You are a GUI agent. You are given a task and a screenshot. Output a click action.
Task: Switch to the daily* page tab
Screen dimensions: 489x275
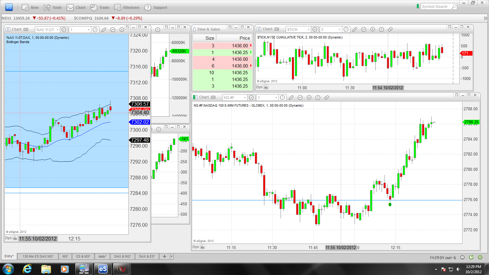pyautogui.click(x=102, y=256)
